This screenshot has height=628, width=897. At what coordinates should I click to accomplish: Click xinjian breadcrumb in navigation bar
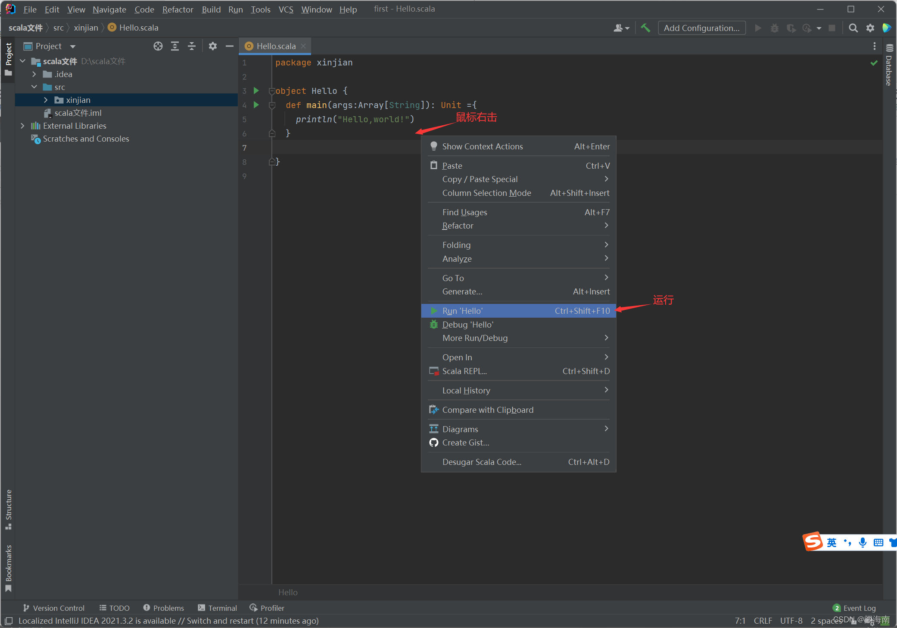[x=86, y=28]
